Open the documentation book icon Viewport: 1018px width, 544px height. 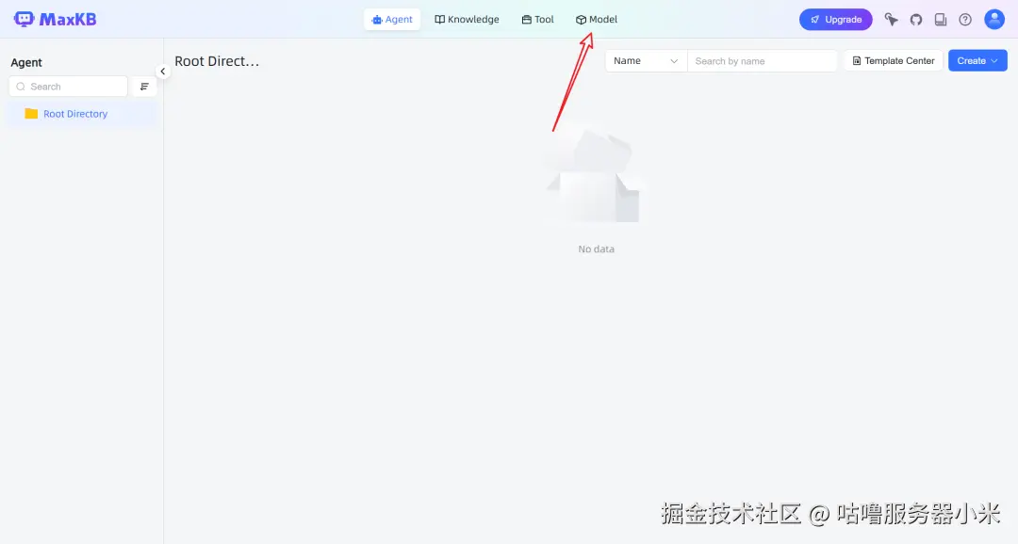click(x=940, y=19)
